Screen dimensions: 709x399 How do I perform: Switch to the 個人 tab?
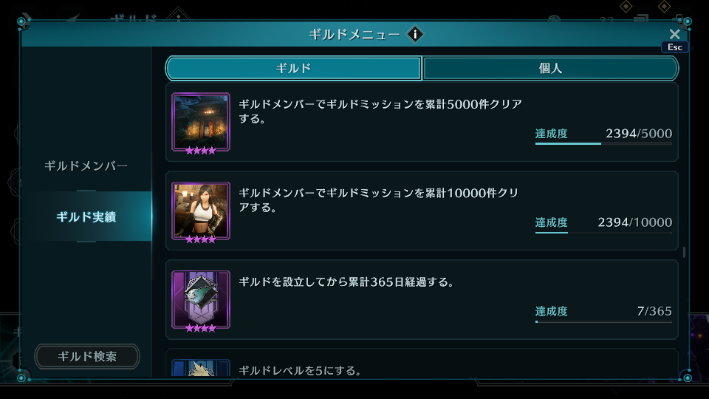pyautogui.click(x=550, y=68)
